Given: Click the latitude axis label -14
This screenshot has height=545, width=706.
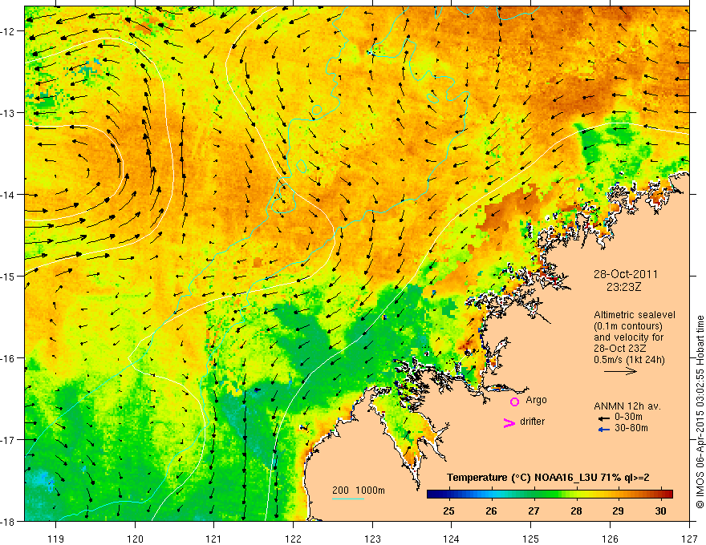Looking at the screenshot, I should 9,195.
